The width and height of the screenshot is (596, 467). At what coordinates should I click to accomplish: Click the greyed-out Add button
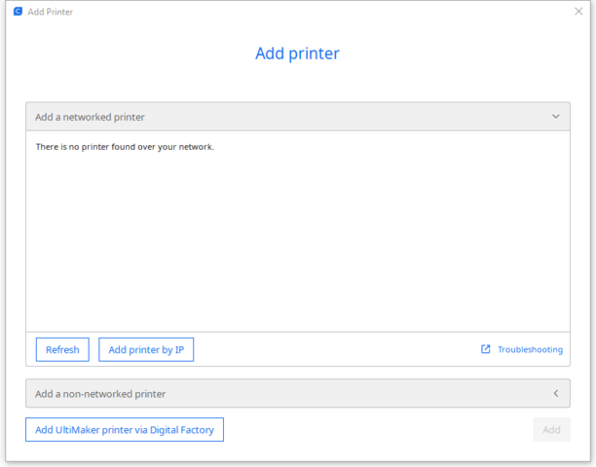[x=551, y=429]
